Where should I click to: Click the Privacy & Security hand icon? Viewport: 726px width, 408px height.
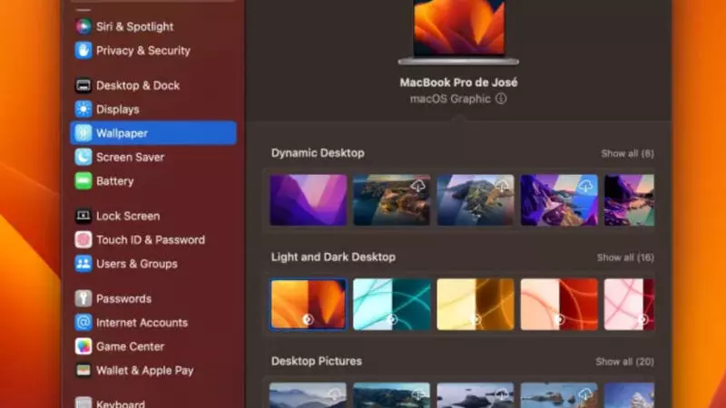(x=83, y=51)
